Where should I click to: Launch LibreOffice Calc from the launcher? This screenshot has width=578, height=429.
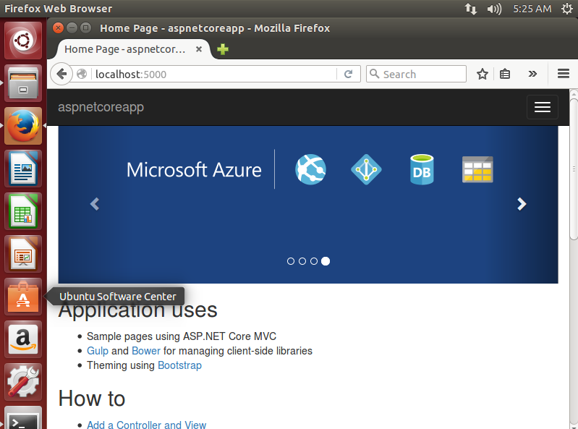coord(23,211)
